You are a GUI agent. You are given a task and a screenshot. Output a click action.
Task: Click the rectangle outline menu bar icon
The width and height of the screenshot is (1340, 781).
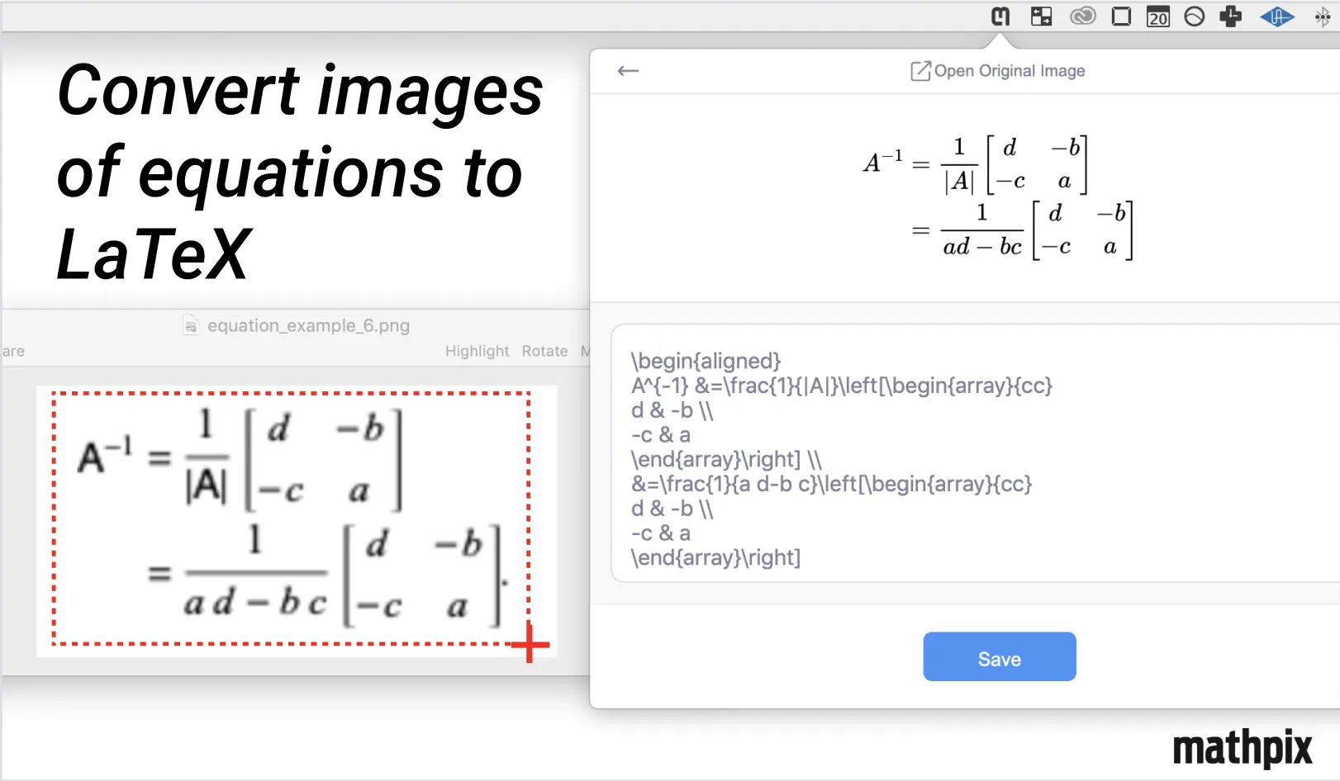pyautogui.click(x=1120, y=16)
